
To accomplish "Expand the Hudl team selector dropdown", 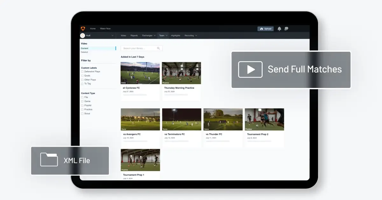I will [112, 36].
